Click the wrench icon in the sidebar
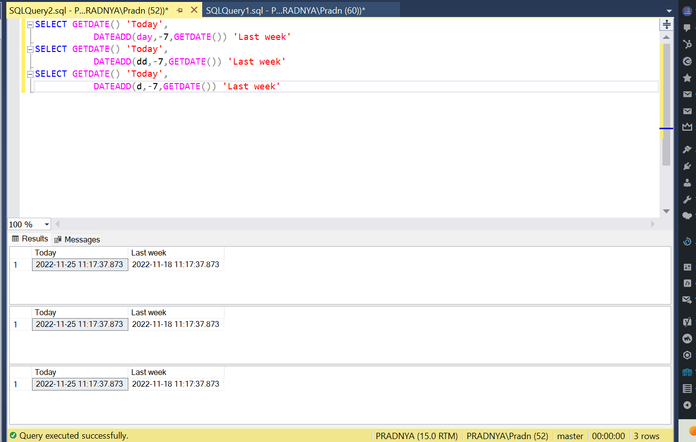Viewport: 696px width, 442px height. [687, 200]
